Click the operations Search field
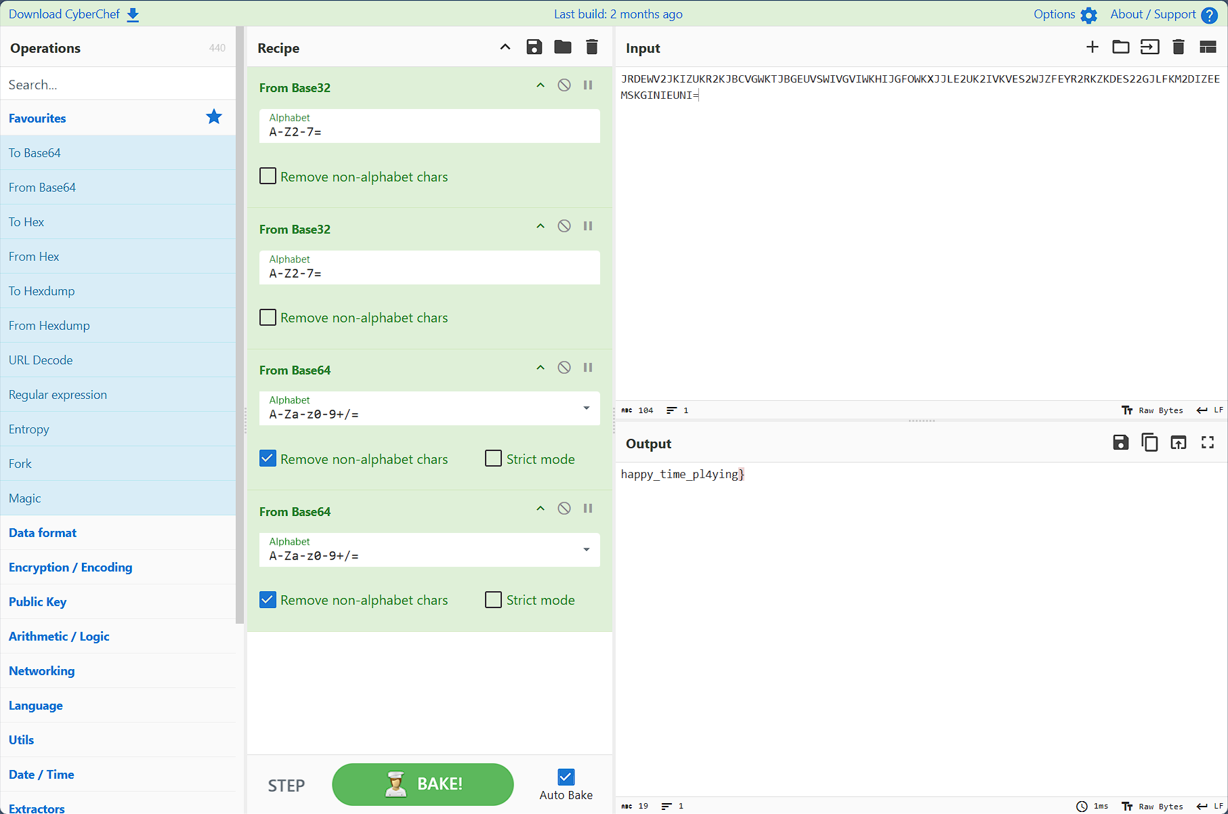The image size is (1228, 814). pos(118,85)
